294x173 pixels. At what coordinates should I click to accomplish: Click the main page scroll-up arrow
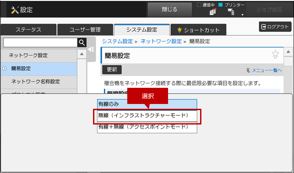click(x=288, y=52)
